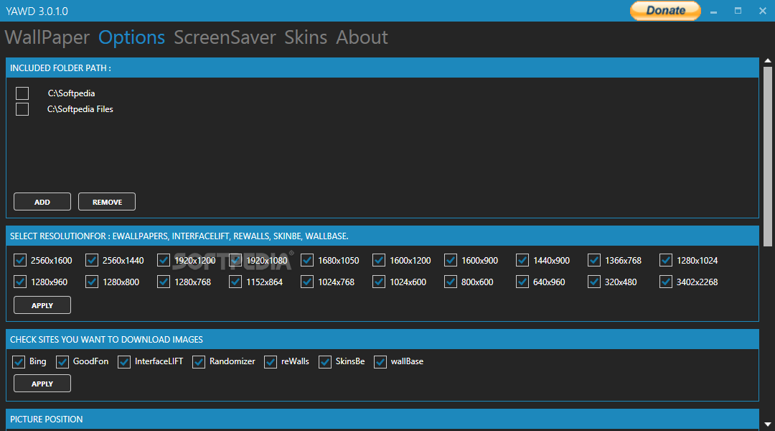This screenshot has width=775, height=431.
Task: Toggle the 1024x768 resolution checkbox
Action: [x=307, y=282]
